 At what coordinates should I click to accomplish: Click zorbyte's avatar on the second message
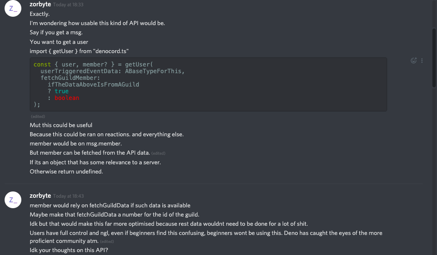coord(13,200)
